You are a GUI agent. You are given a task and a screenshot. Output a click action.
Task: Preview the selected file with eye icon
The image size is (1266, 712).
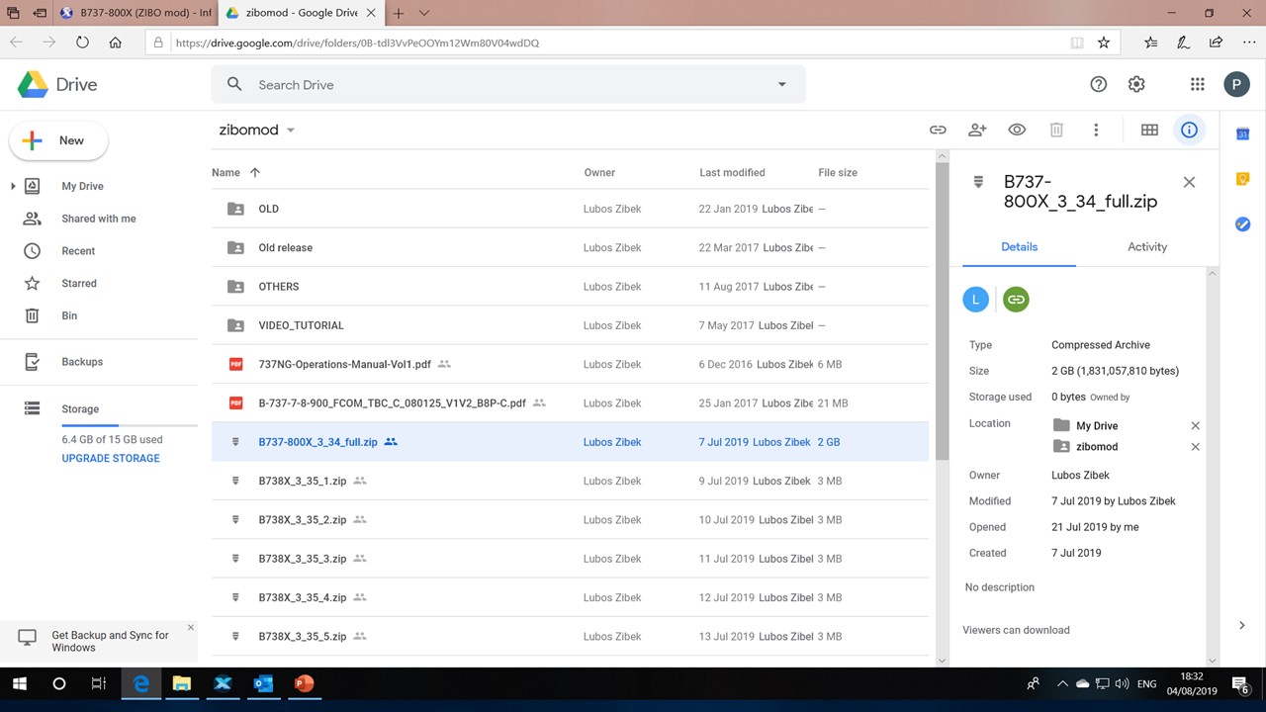click(1017, 130)
